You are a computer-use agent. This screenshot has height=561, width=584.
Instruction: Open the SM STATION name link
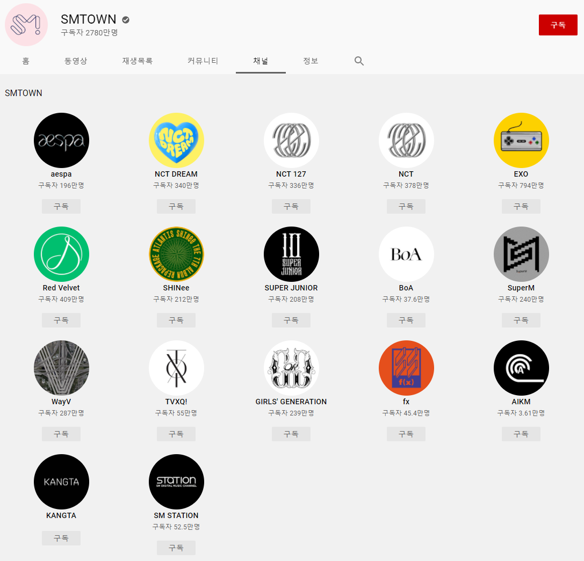pos(176,515)
